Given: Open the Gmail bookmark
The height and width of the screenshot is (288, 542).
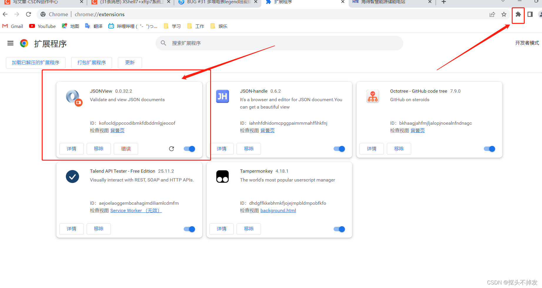Looking at the screenshot, I should (x=13, y=26).
